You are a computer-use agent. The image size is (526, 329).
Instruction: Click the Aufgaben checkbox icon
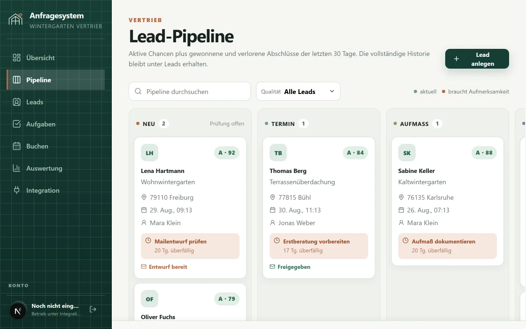click(x=16, y=124)
